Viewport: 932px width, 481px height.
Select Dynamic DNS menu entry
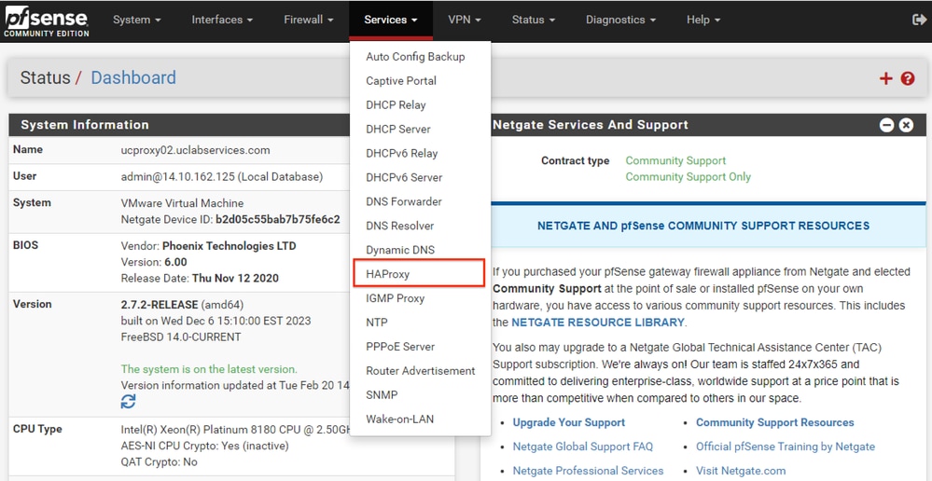pos(420,250)
